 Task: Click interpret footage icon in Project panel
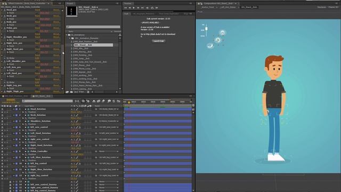[x=68, y=92]
